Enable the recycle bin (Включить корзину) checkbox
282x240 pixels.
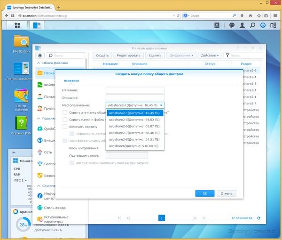click(65, 127)
